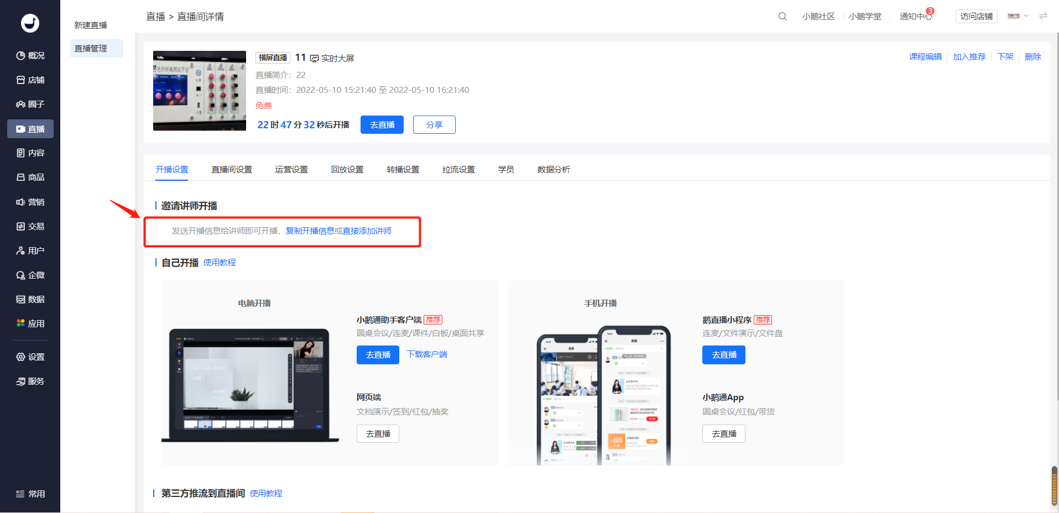1059x513 pixels.
Task: Expand the account avatar dropdown
Action: pyautogui.click(x=1018, y=16)
